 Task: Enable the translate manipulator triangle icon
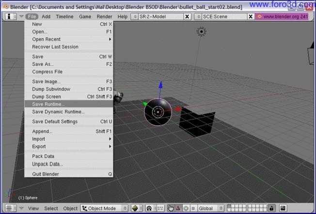click(x=178, y=208)
